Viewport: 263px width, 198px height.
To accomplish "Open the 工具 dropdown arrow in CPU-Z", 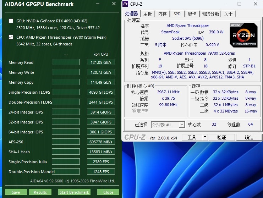I will pyautogui.click(x=205, y=138).
